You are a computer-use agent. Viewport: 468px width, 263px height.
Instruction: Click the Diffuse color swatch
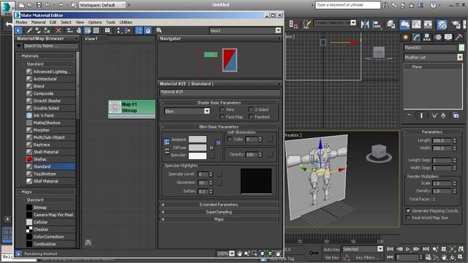(197, 148)
